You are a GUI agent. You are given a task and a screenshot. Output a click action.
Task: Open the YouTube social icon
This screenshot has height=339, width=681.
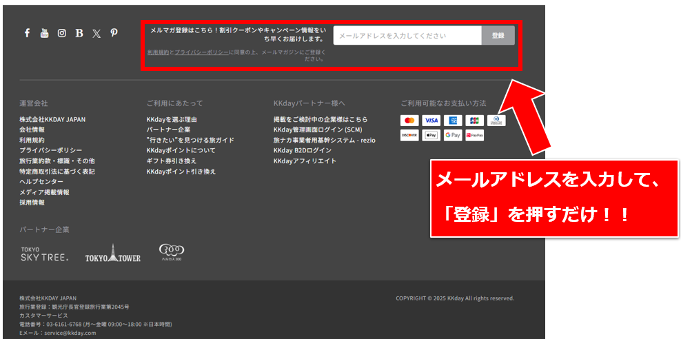point(44,33)
